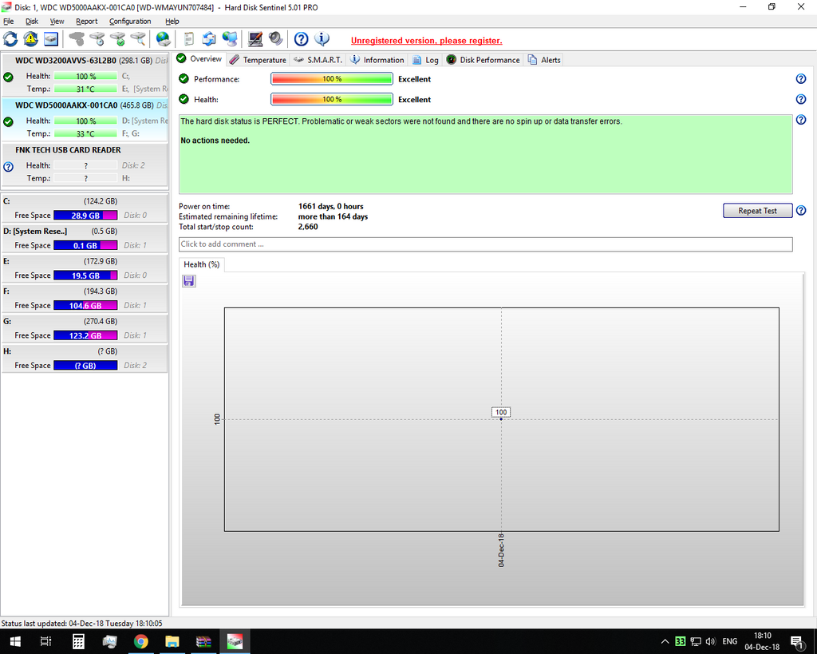The image size is (817, 654).
Task: Click the G: drive 123.2 GB free space bar
Action: pyautogui.click(x=85, y=335)
